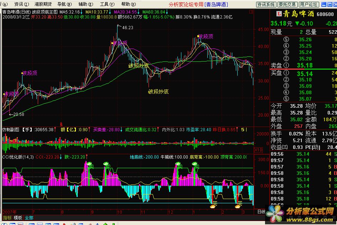Click the 今开 value 35.28
This screenshot has width=337, height=225.
click(x=296, y=106)
